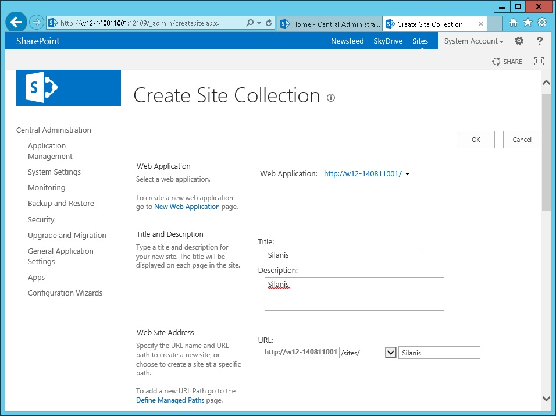Viewport: 556px width, 416px height.
Task: Open Application Management in left navigation
Action: [50, 151]
